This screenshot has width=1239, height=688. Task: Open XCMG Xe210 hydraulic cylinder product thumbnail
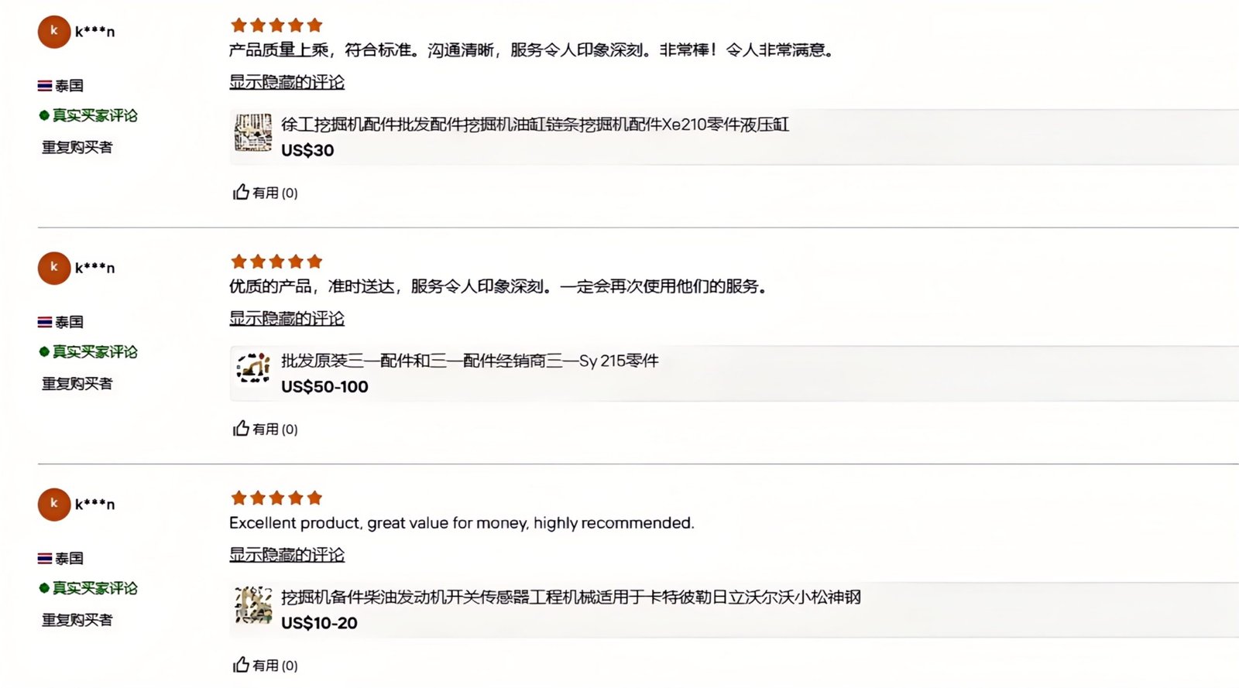253,132
